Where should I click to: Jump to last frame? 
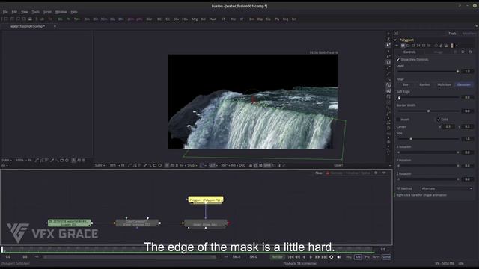tap(324, 257)
